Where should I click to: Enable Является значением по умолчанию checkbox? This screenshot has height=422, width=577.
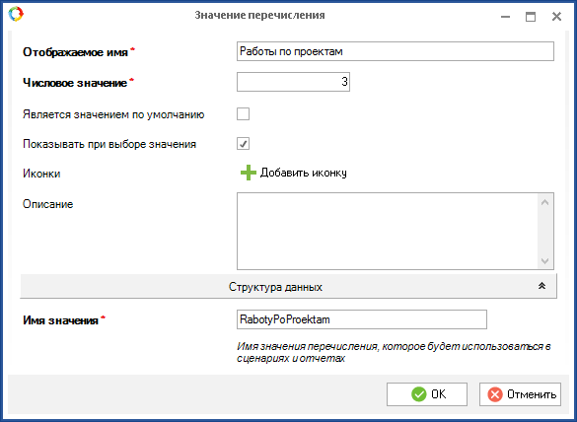point(243,114)
